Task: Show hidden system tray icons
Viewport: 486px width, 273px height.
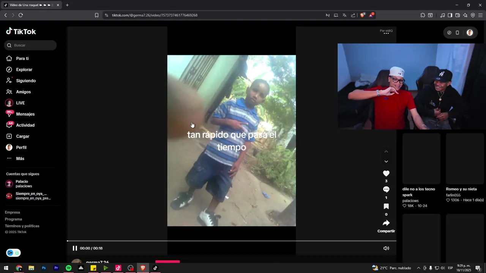Action: point(418,268)
